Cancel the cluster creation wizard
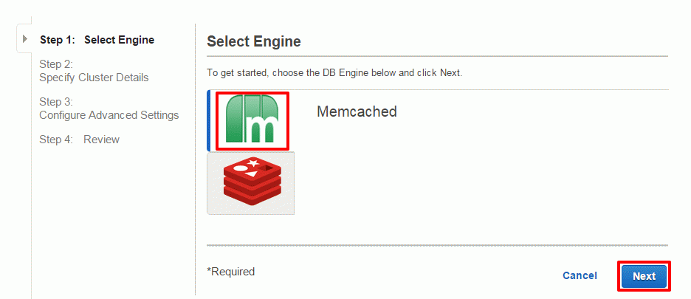This screenshot has width=691, height=299. tap(580, 276)
